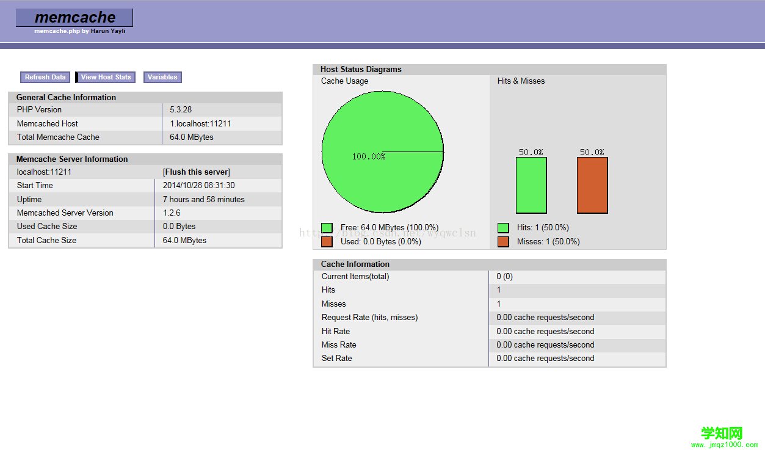Open the Harun Yayli author link
765x452 pixels.
pos(108,31)
